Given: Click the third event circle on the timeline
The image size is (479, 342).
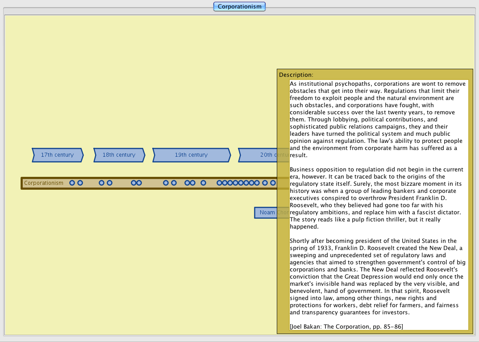Looking at the screenshot, I should tap(101, 183).
